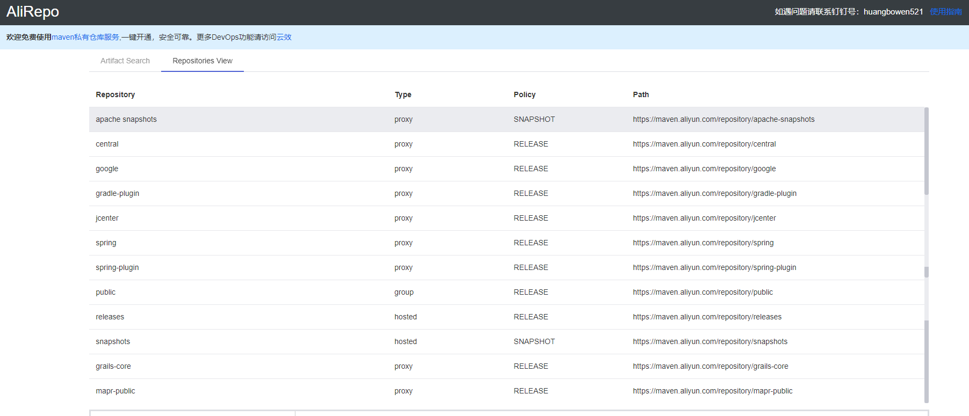969x416 pixels.
Task: Open the 使用指南 usage guide link
Action: [x=945, y=12]
